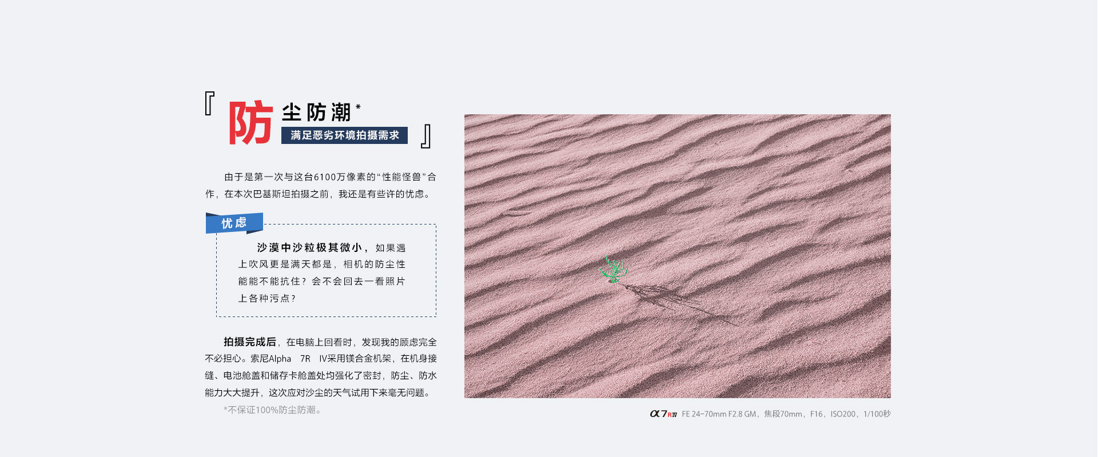The image size is (1098, 457).
Task: Click the dark blue 满足恶劣环境拍摄需求 banner
Action: click(x=344, y=135)
